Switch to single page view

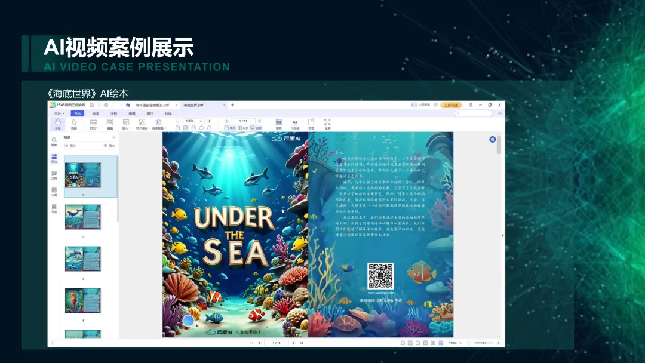pyautogui.click(x=230, y=128)
